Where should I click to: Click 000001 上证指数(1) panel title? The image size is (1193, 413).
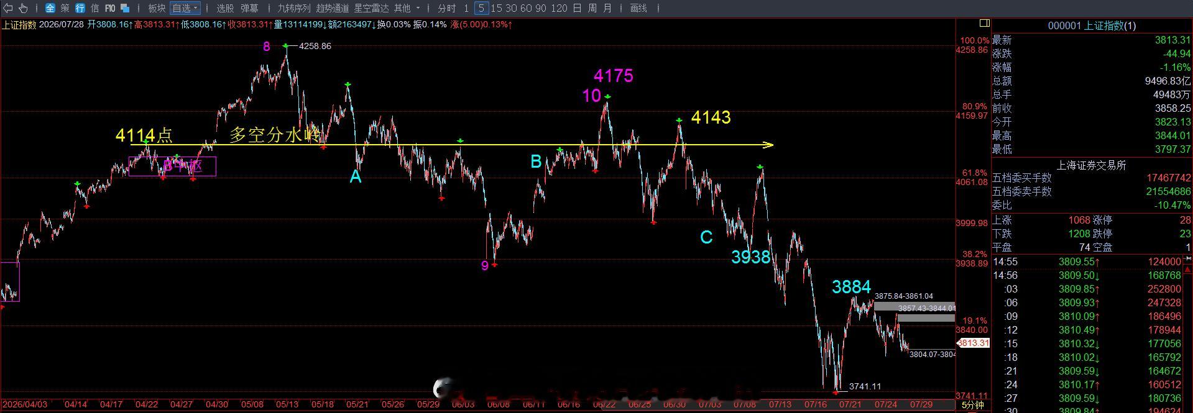tap(1092, 25)
